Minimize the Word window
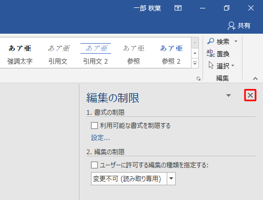 (203, 8)
